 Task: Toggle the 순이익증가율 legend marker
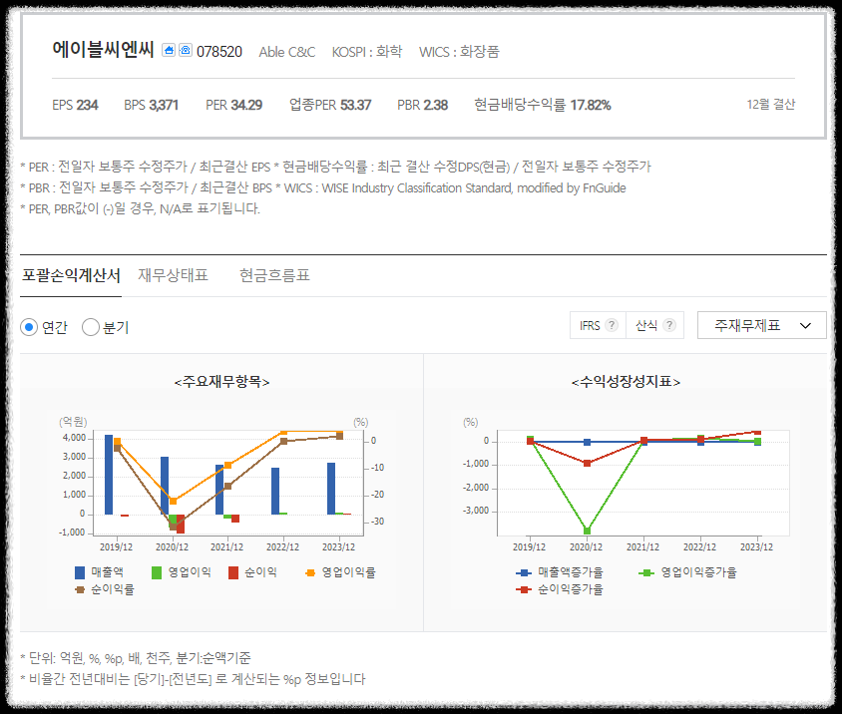pos(524,589)
